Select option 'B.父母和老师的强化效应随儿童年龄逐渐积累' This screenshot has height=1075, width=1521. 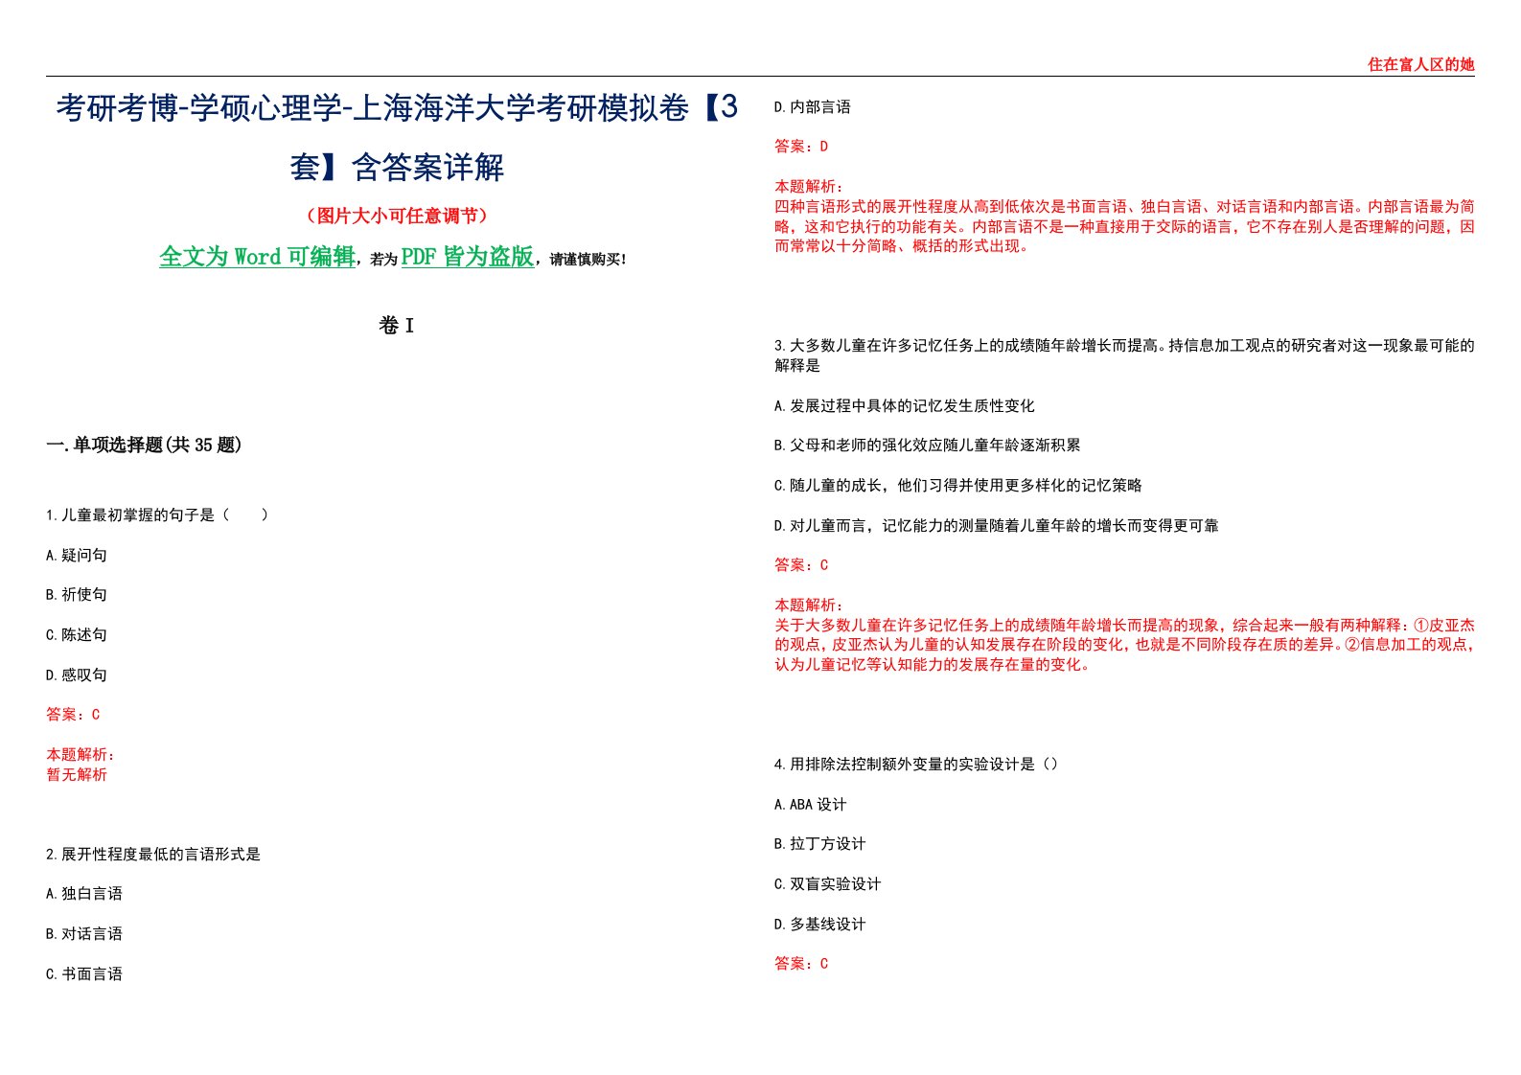[x=927, y=446]
